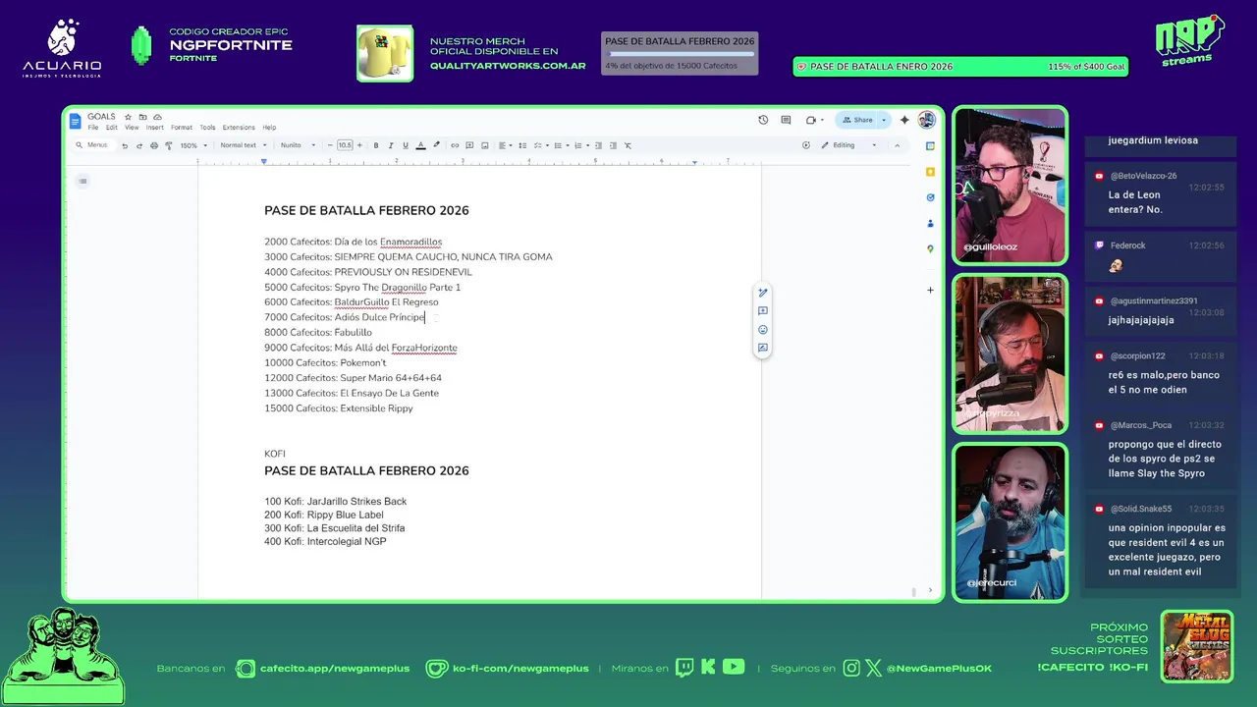This screenshot has height=707, width=1257.
Task: Open the Help menu
Action: (269, 128)
